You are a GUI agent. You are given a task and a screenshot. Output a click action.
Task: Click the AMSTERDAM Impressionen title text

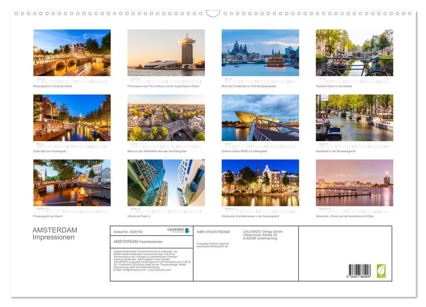click(x=55, y=233)
